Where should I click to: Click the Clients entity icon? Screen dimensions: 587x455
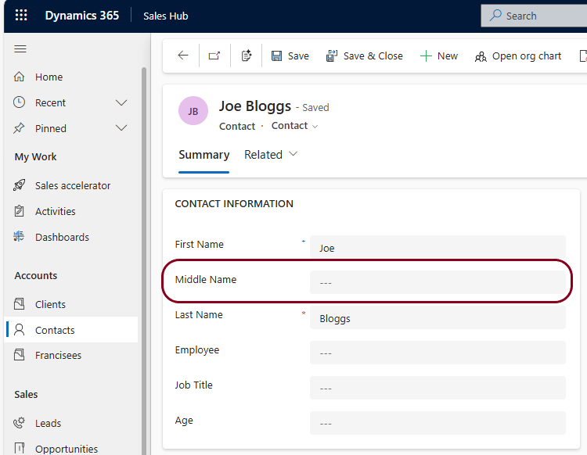pos(19,303)
